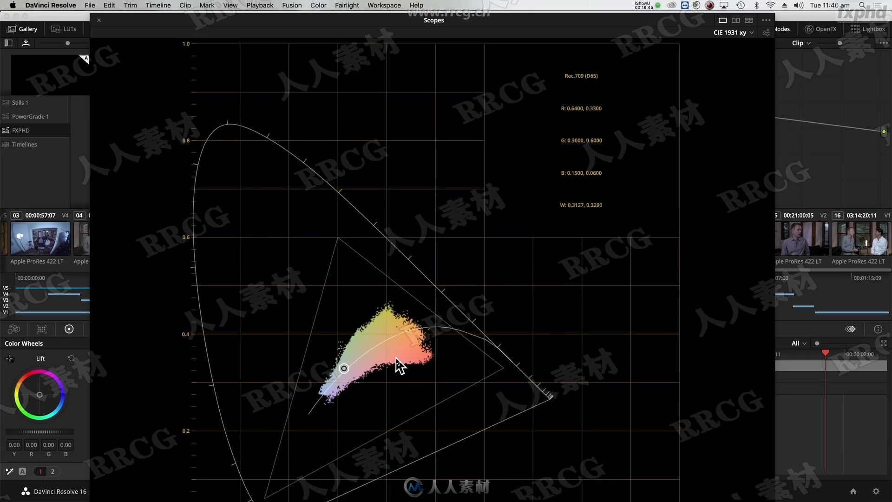The width and height of the screenshot is (892, 502).
Task: Click the Lift R value field
Action: (x=31, y=445)
